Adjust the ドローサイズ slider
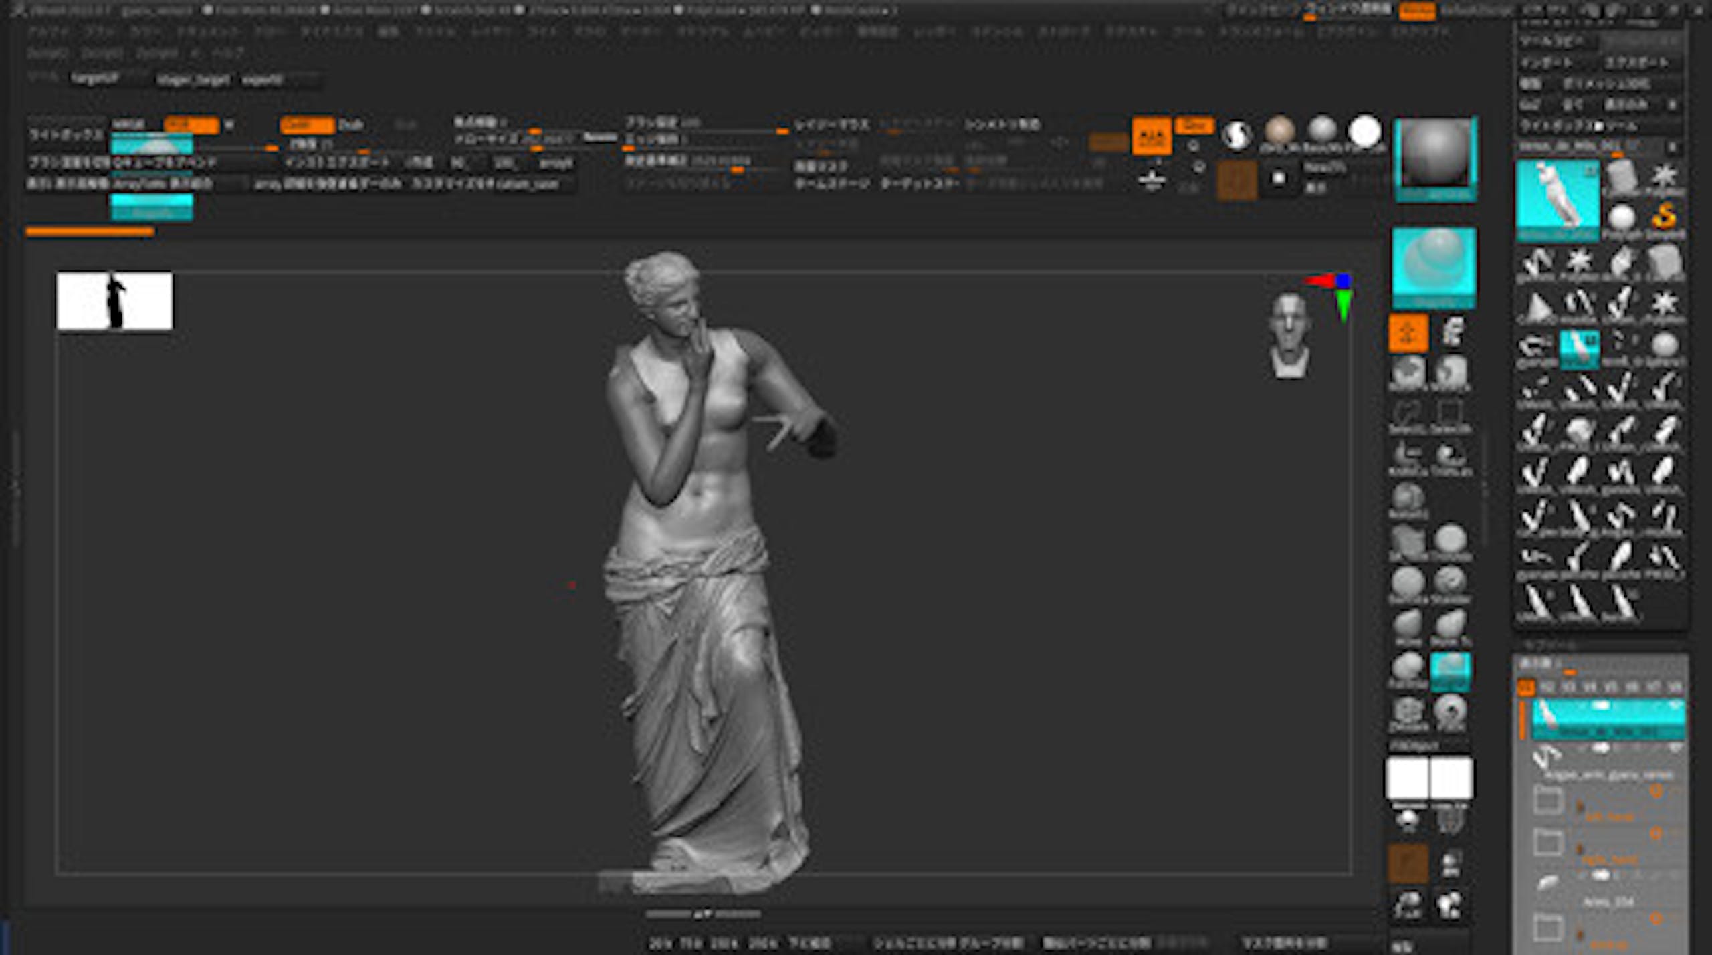Image resolution: width=1712 pixels, height=955 pixels. pyautogui.click(x=514, y=140)
